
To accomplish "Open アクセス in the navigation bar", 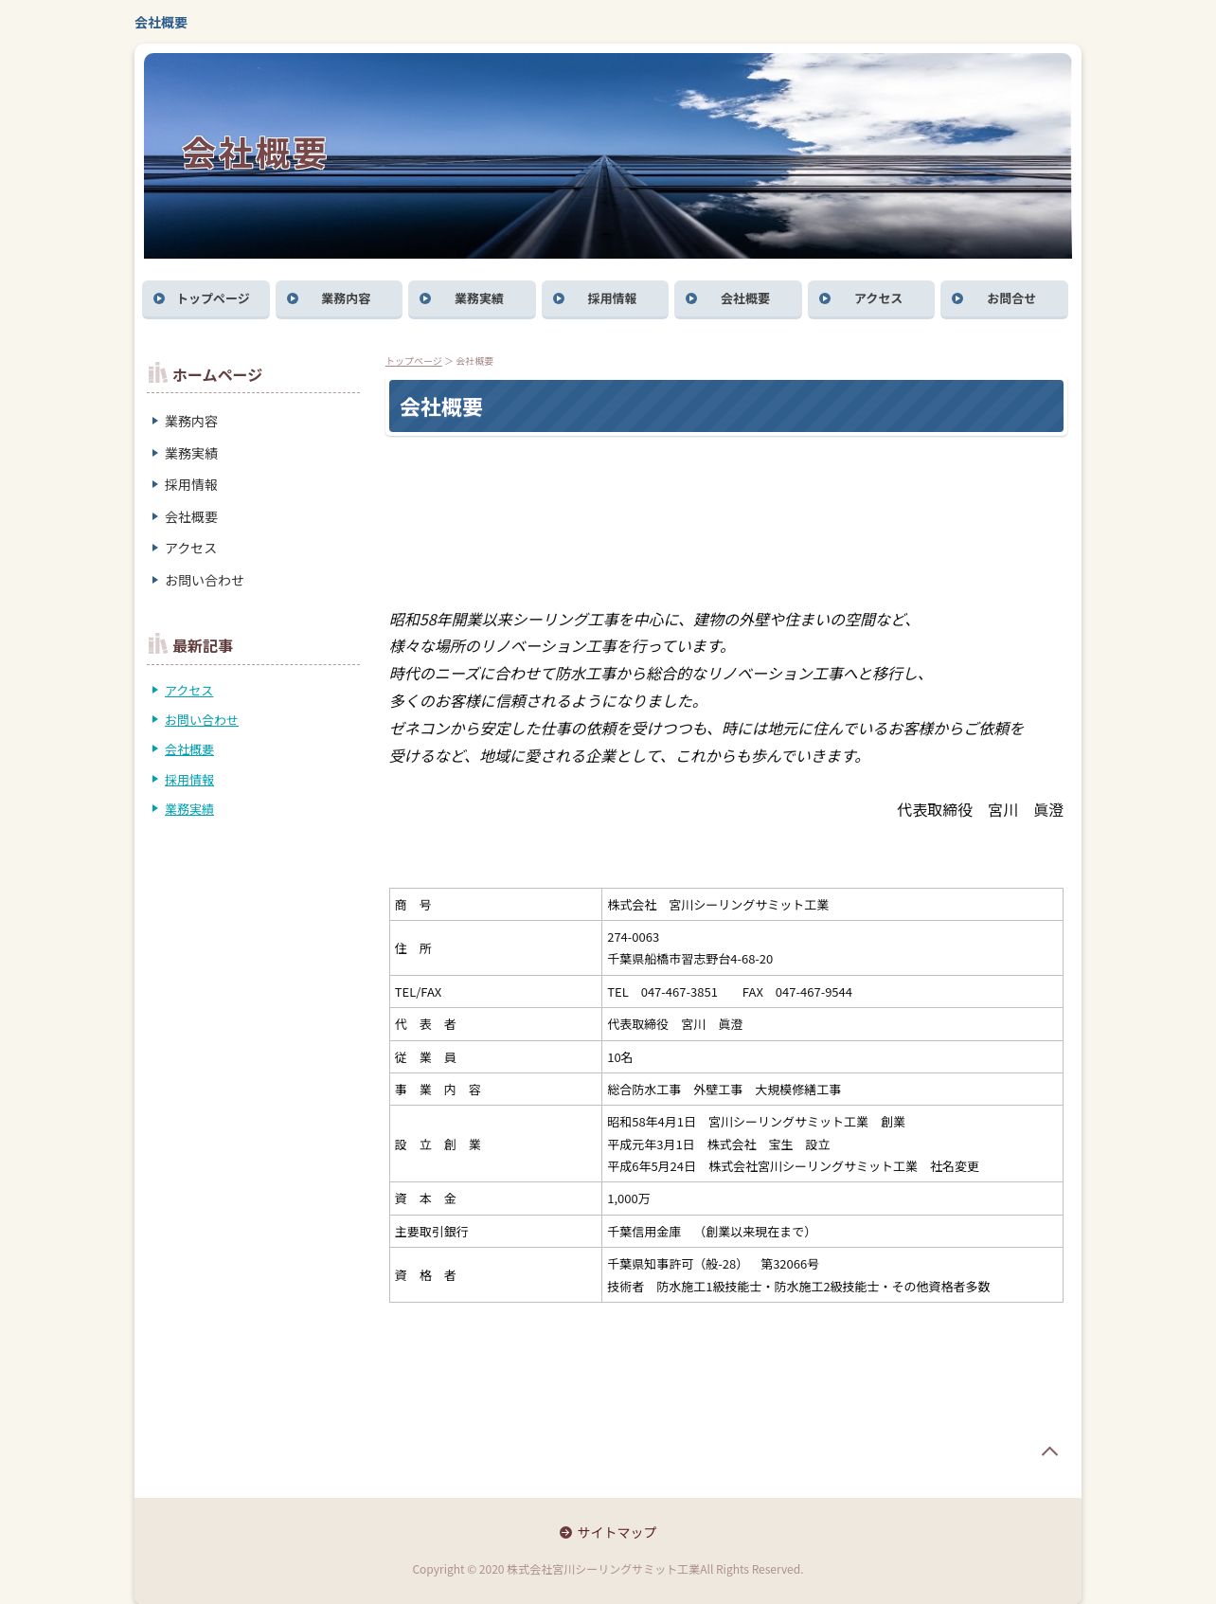I will coord(871,298).
